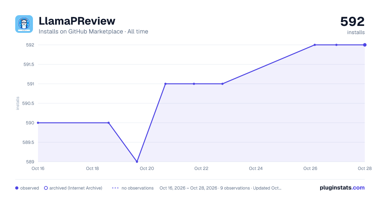Click the rotated 'installs' y-axis title
Image resolution: width=380 pixels, height=199 pixels.
(x=18, y=103)
